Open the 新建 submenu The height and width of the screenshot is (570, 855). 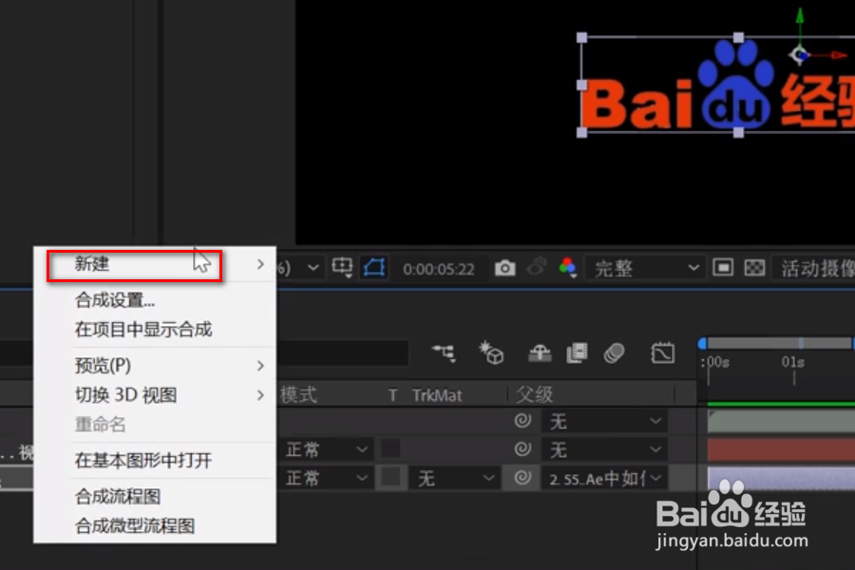point(156,264)
